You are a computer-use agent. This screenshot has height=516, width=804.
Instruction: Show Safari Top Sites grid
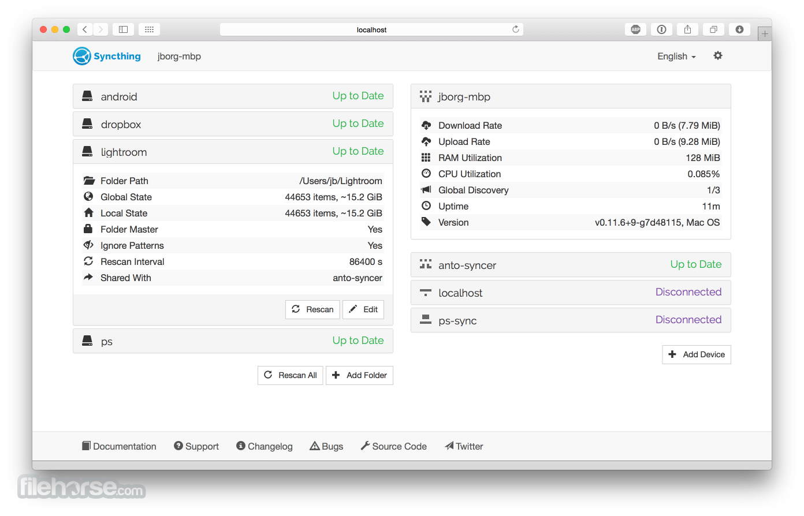[x=149, y=29]
